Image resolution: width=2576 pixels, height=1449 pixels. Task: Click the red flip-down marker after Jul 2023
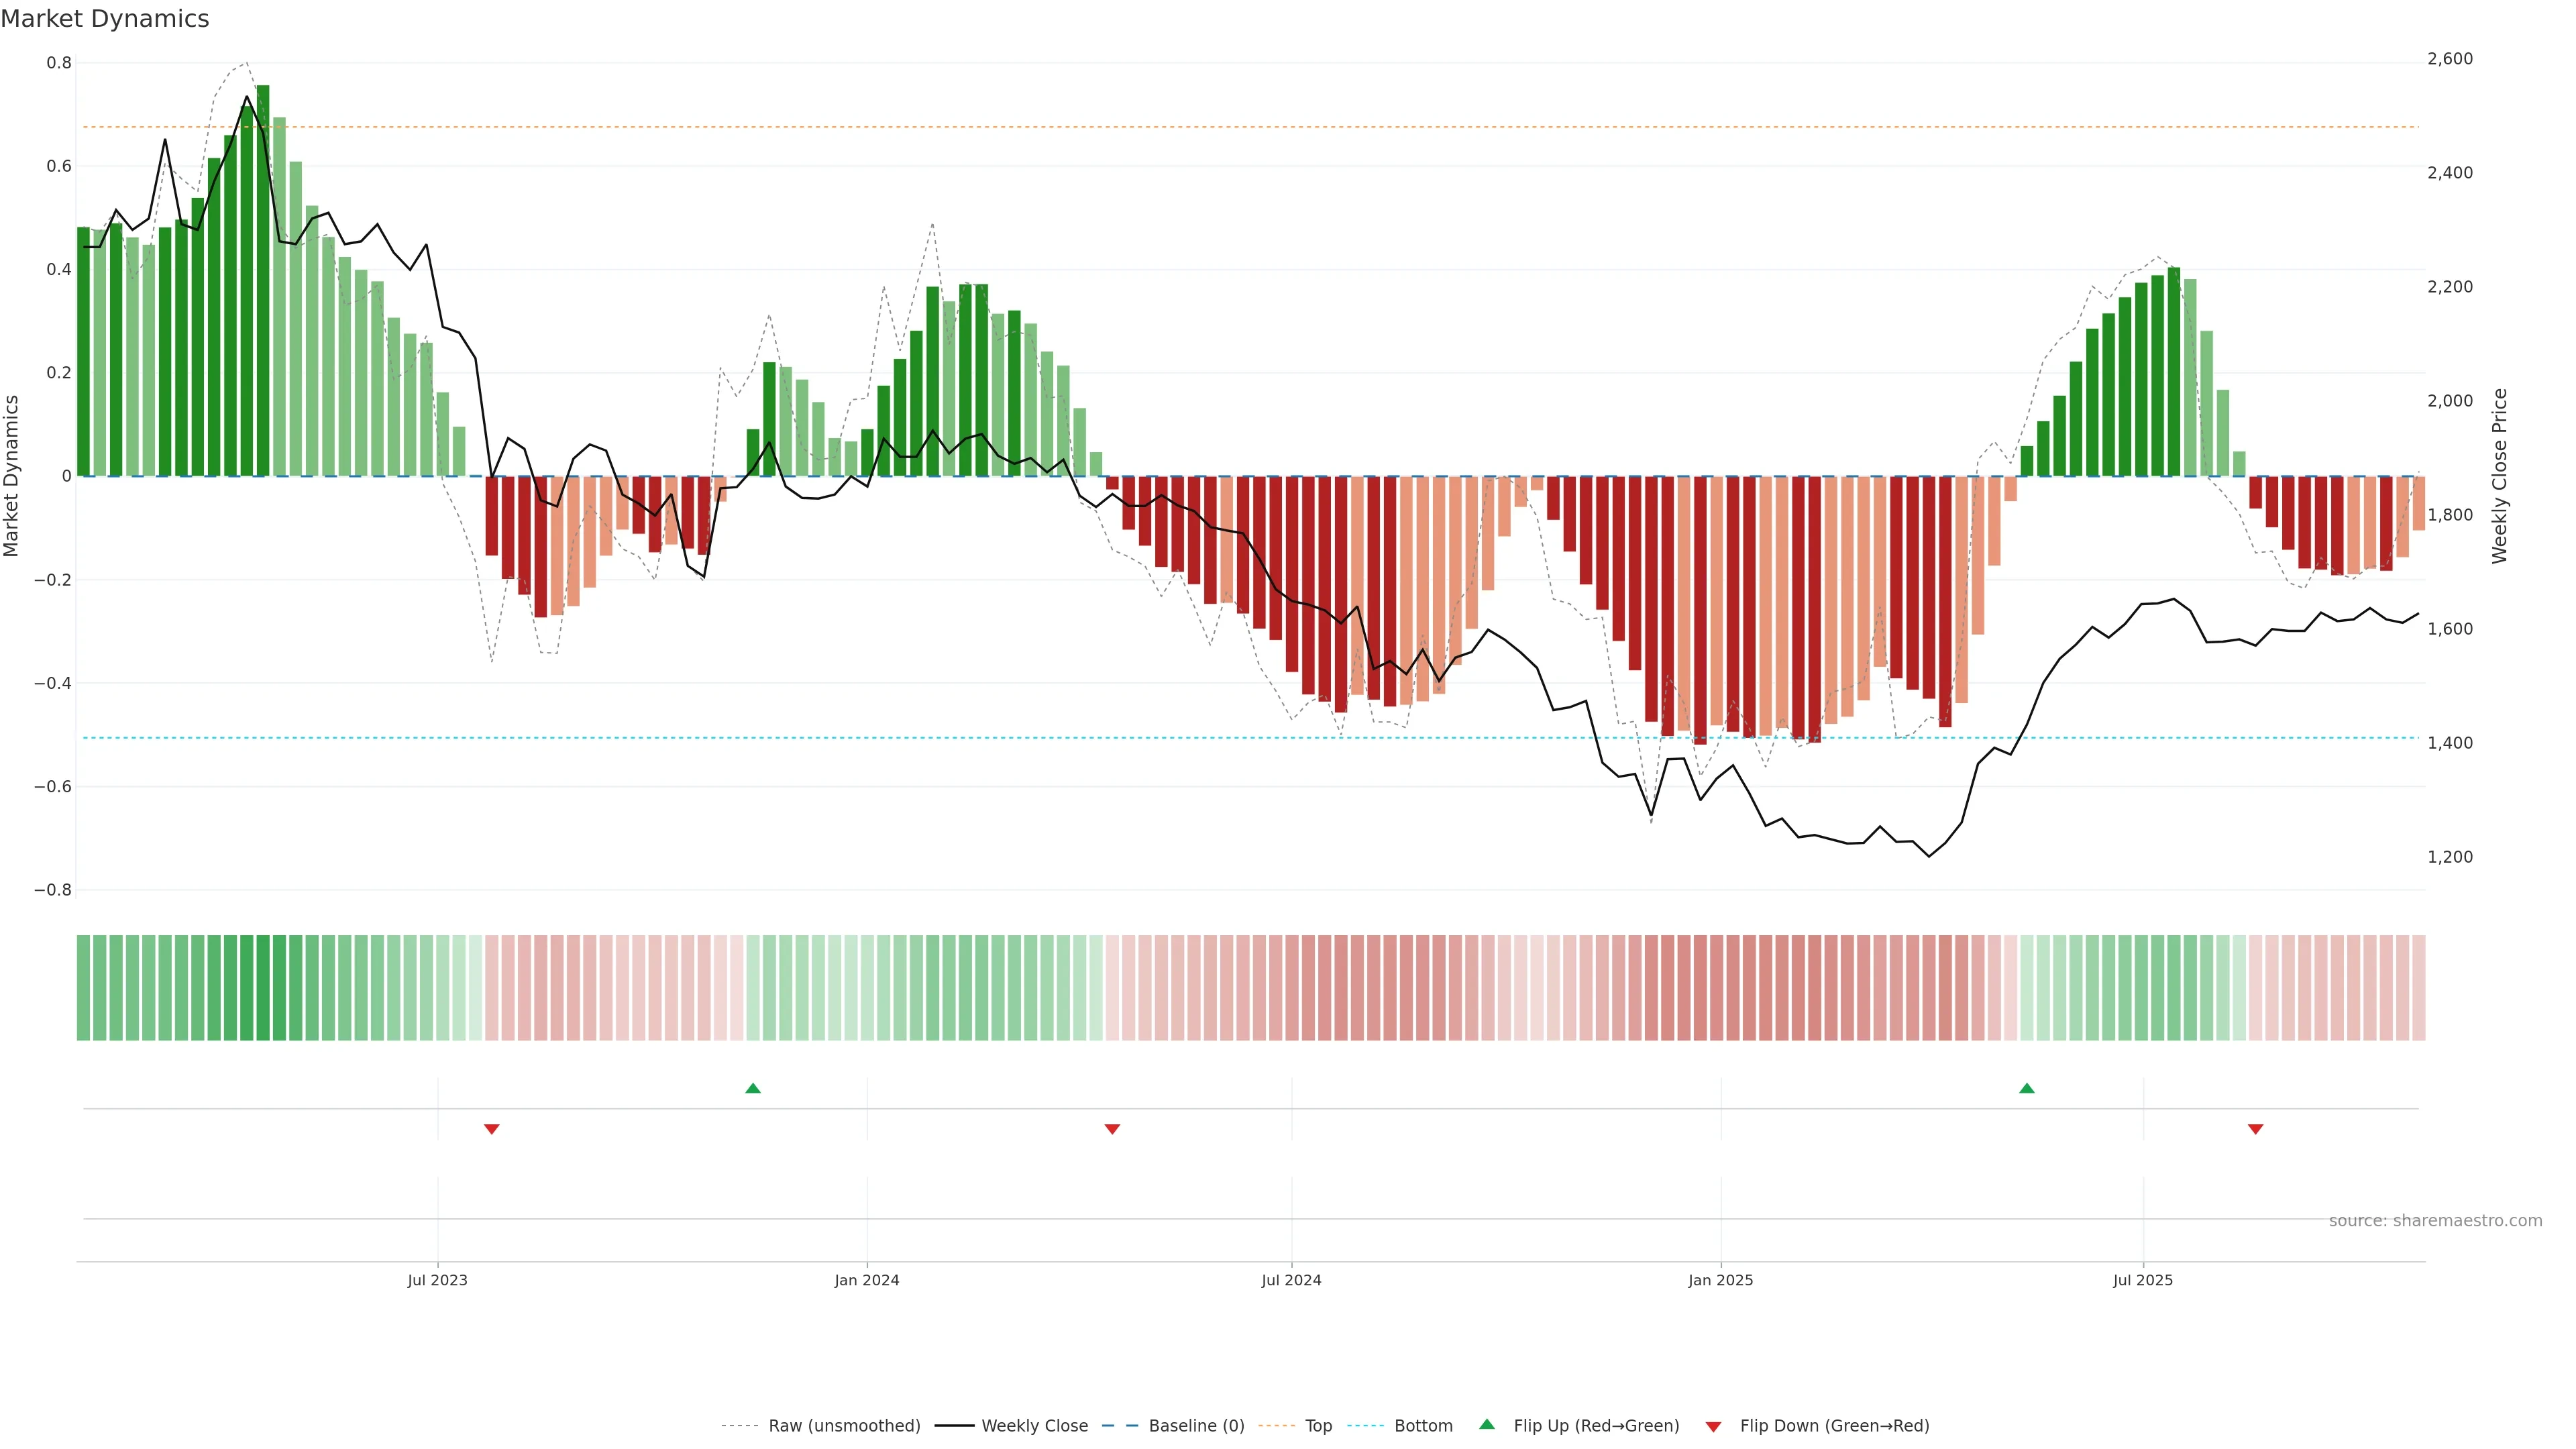click(491, 1129)
